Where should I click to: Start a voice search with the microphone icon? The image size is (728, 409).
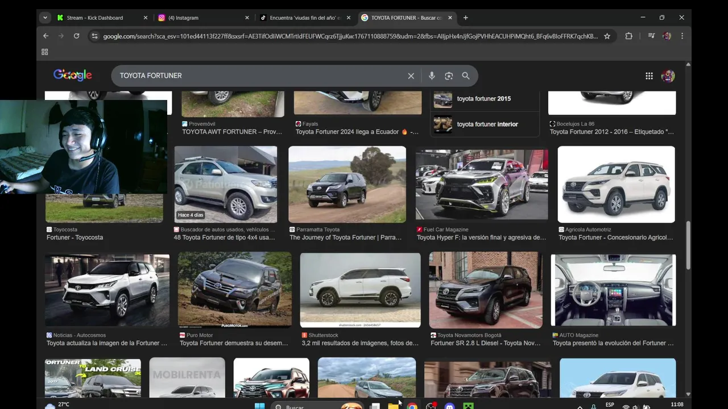[x=432, y=76]
